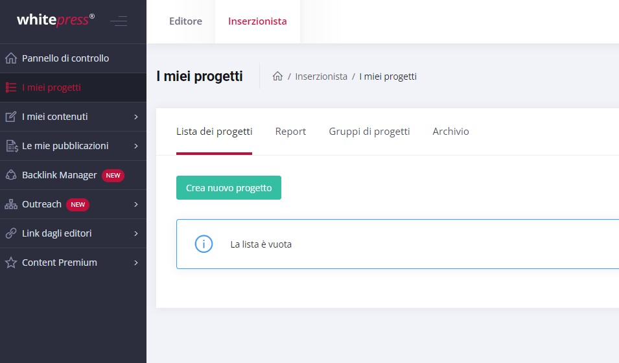Open Pannello di controllo
The width and height of the screenshot is (619, 363).
pos(73,58)
